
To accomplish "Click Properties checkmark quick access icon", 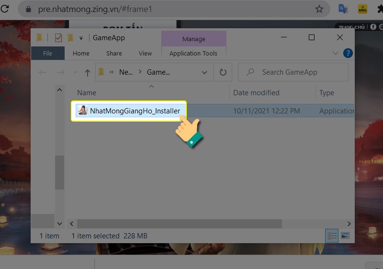I will [x=58, y=38].
